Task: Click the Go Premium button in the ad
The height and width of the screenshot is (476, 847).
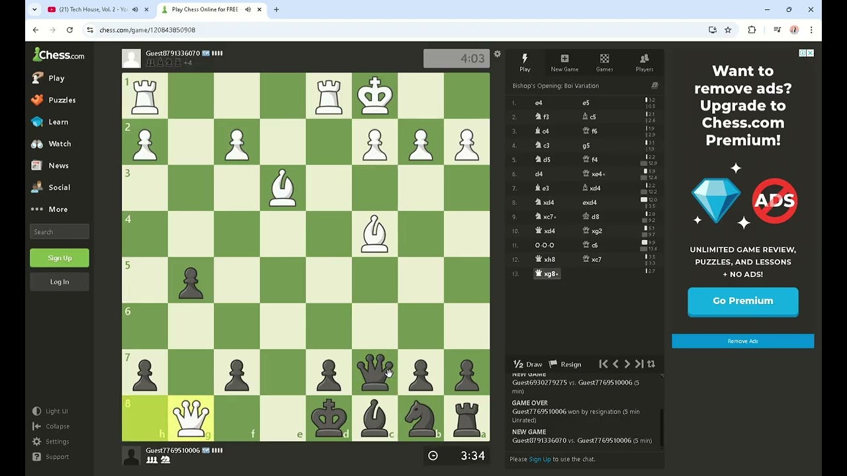Action: [742, 301]
